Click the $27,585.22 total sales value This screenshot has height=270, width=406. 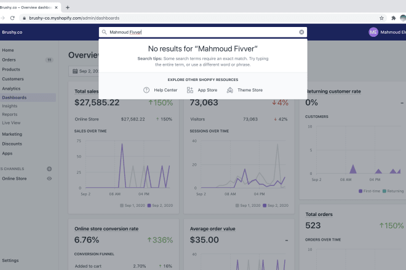click(x=97, y=102)
